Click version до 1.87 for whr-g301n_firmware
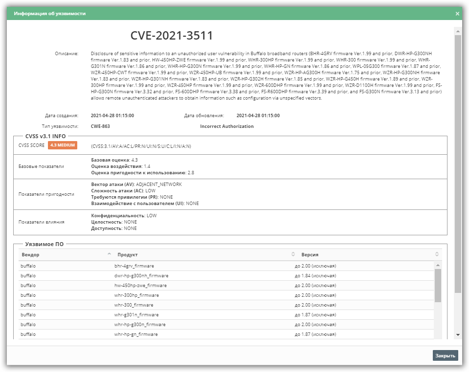469x372 pixels. point(315,315)
